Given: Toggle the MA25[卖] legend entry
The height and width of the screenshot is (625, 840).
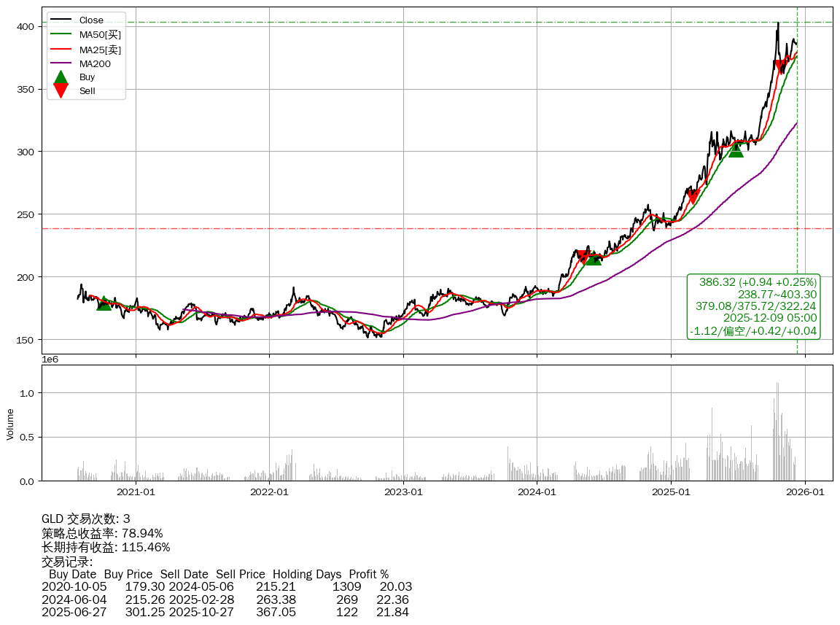Looking at the screenshot, I should coord(99,50).
